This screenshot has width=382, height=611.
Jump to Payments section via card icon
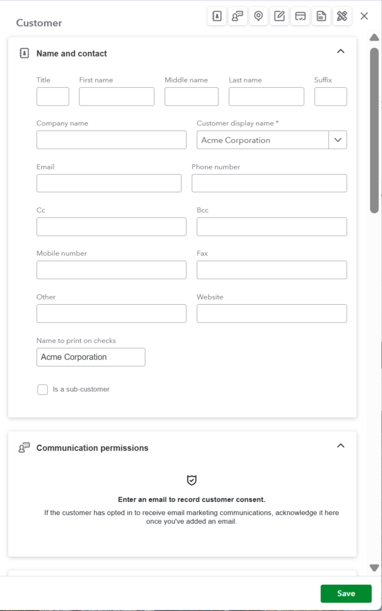point(300,16)
